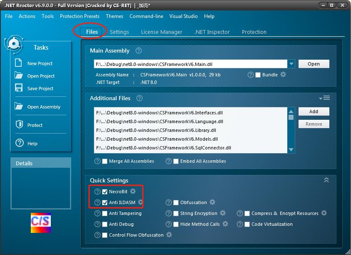Collapse the Quick Settings panel
The height and width of the screenshot is (255, 351).
(x=327, y=179)
